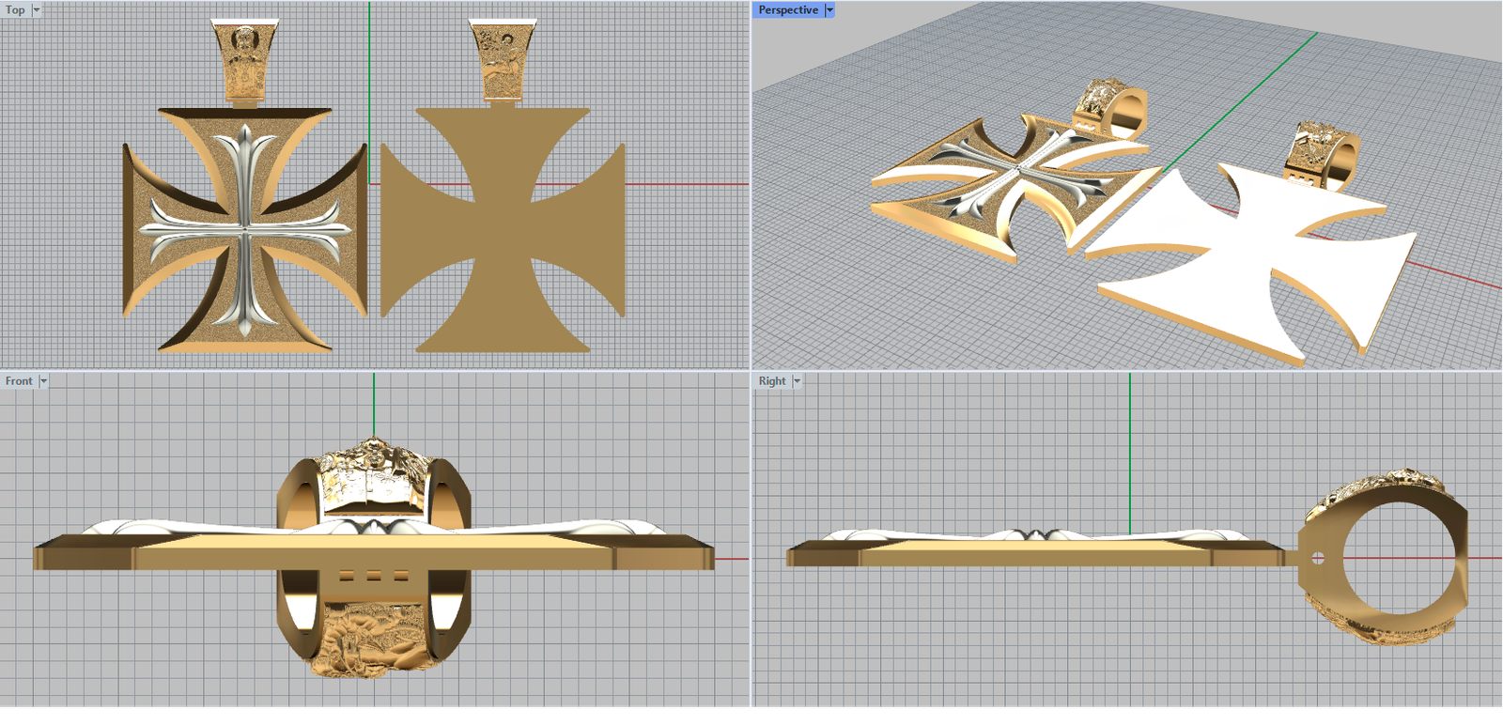Activate the Top viewport title label

pyautogui.click(x=15, y=9)
